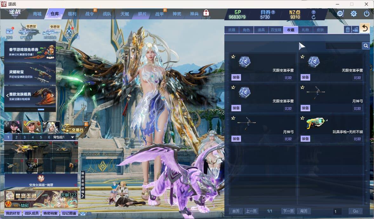Screen dimensions: 374x219
Task: Refresh the NZ点 balance with the circular arrow
Action: point(314,17)
